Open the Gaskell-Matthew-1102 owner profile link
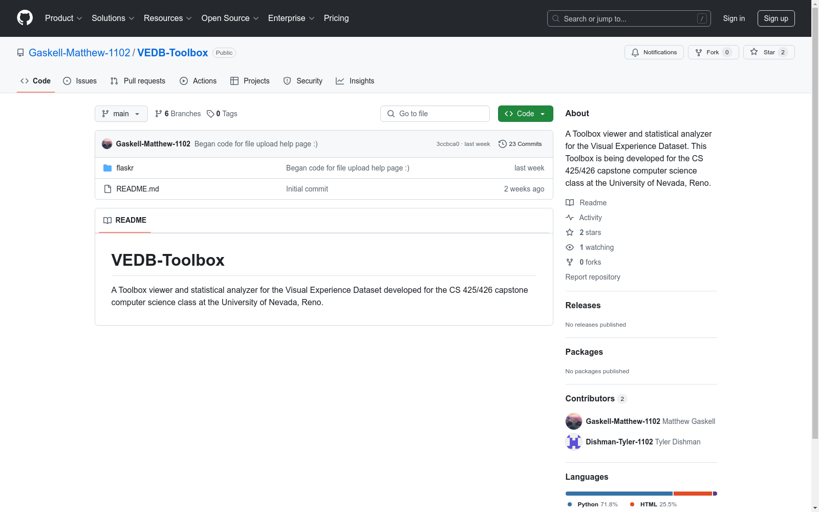 [79, 53]
